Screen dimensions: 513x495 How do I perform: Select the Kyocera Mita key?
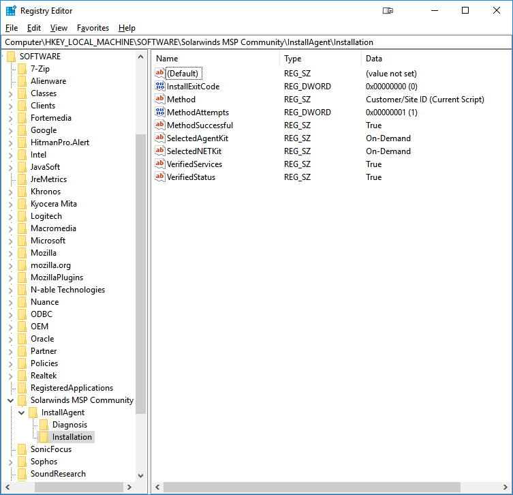click(54, 204)
